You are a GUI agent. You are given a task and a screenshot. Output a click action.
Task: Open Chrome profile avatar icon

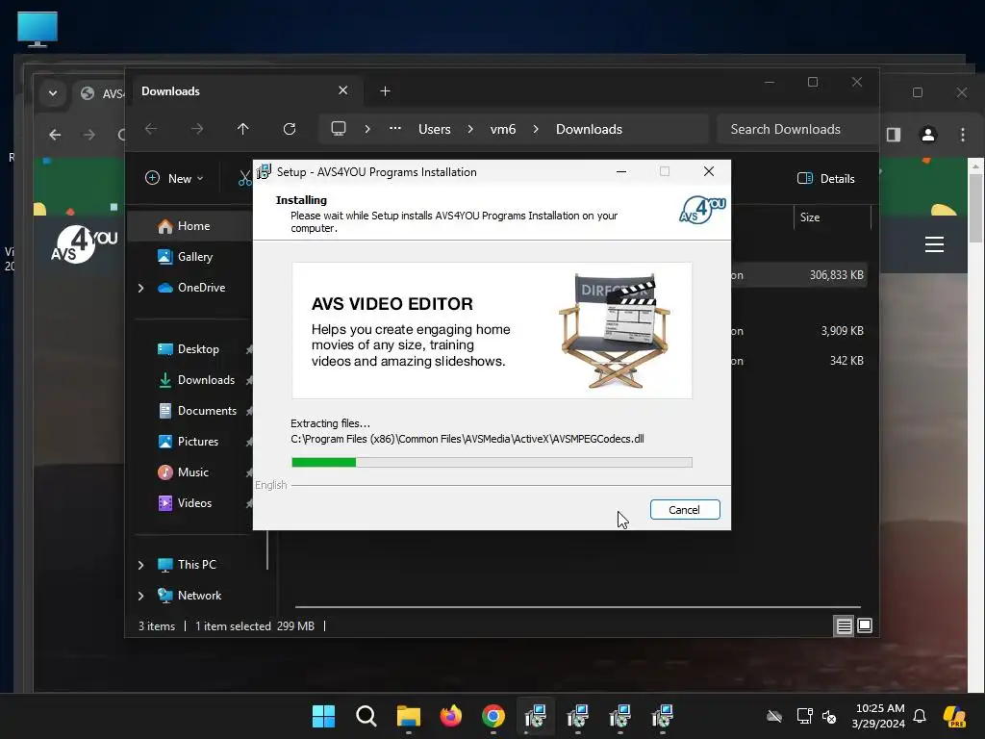928,135
